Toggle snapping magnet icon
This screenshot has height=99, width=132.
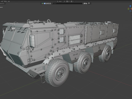(x=67, y=1)
